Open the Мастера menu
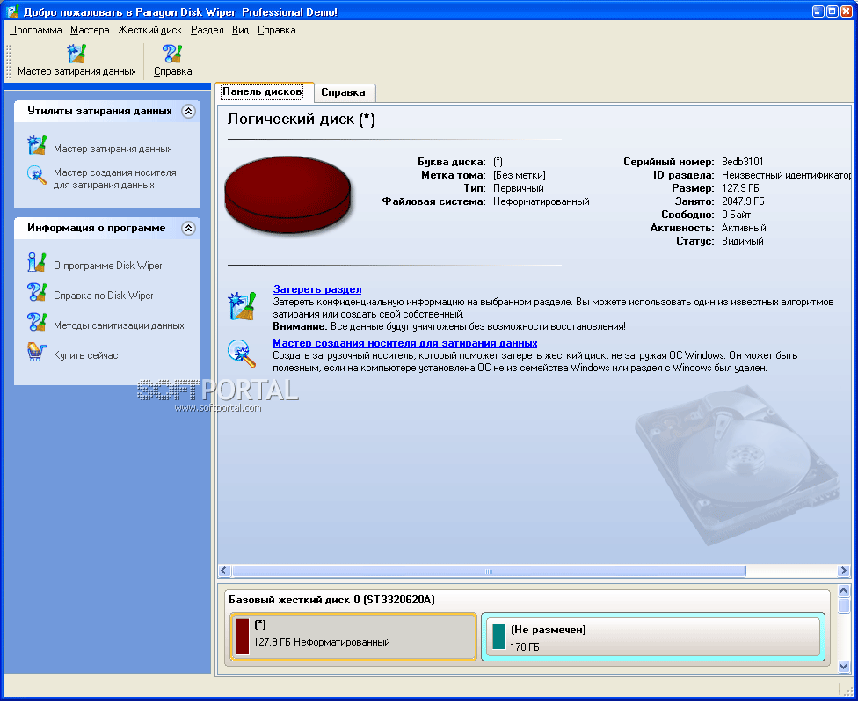 (90, 30)
